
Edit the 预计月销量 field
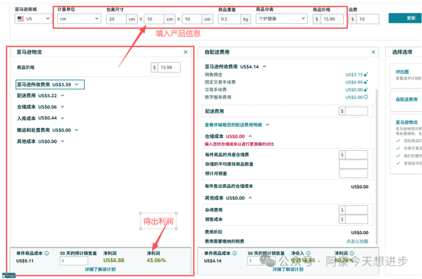354,174
